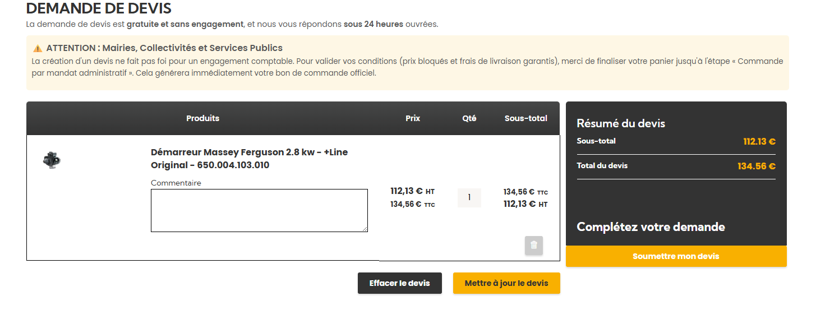Image resolution: width=839 pixels, height=319 pixels.
Task: Click the Sous-total amount 112.13 € in summary
Action: [x=759, y=141]
